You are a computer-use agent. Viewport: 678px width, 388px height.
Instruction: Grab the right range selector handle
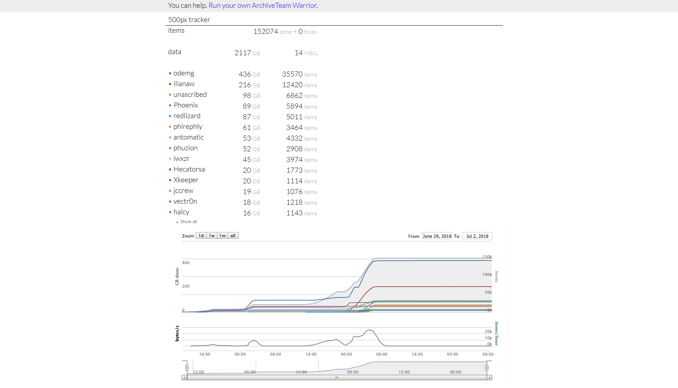click(x=487, y=368)
